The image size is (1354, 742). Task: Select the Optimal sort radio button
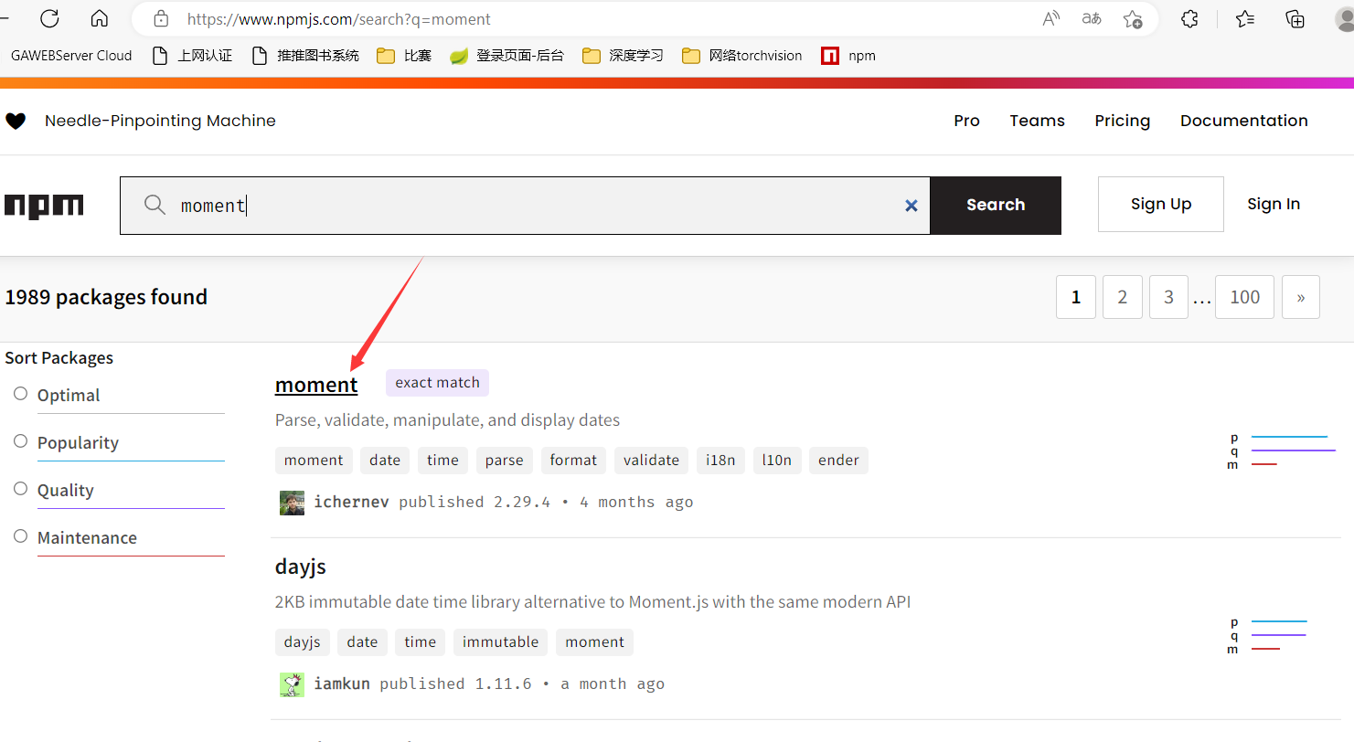point(21,394)
